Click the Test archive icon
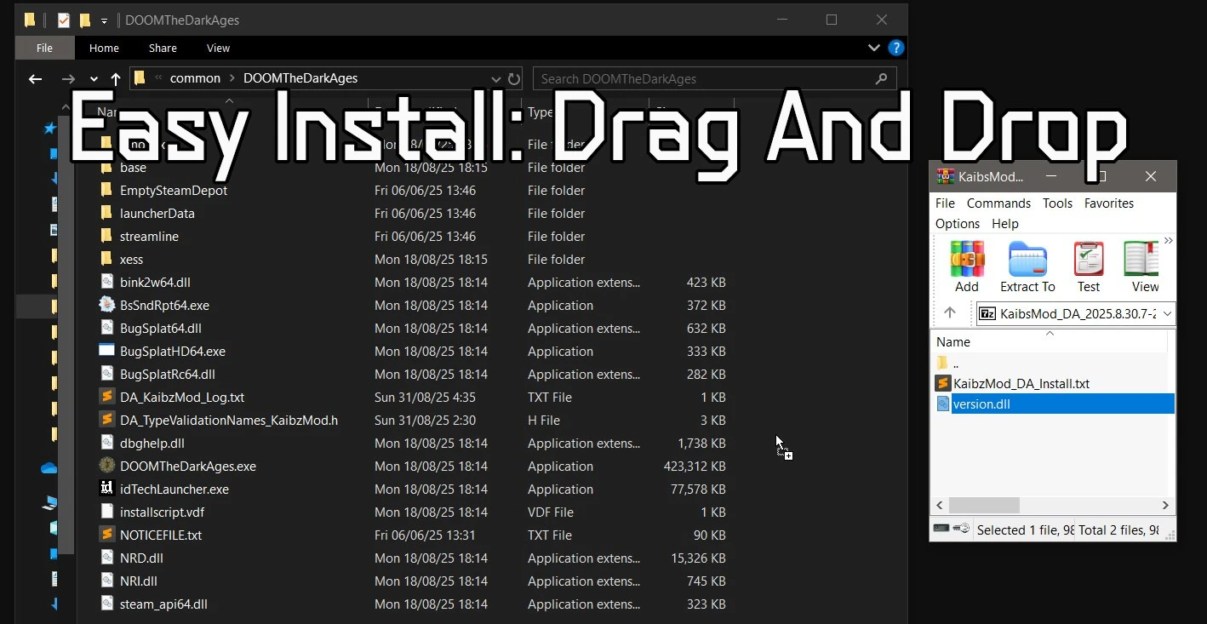 pyautogui.click(x=1088, y=266)
